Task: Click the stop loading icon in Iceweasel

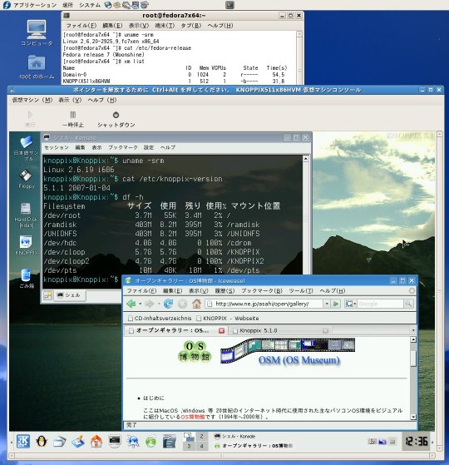Action: (x=183, y=304)
